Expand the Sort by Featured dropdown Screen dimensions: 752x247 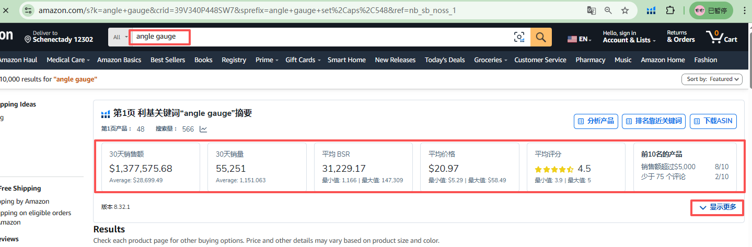coord(712,79)
